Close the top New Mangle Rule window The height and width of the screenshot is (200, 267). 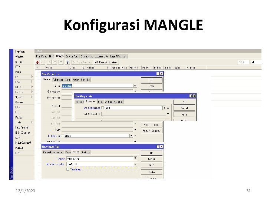(x=161, y=74)
